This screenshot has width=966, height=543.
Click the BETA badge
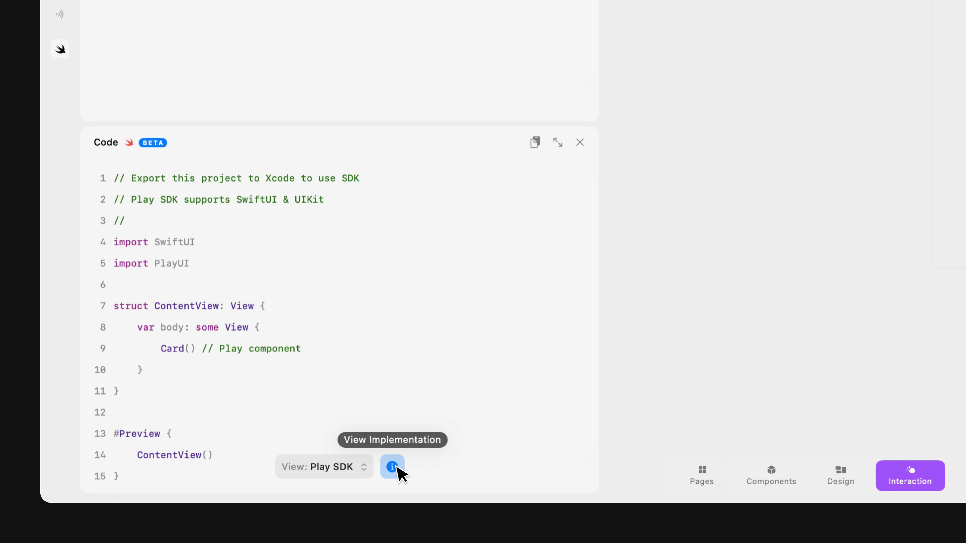click(x=153, y=143)
